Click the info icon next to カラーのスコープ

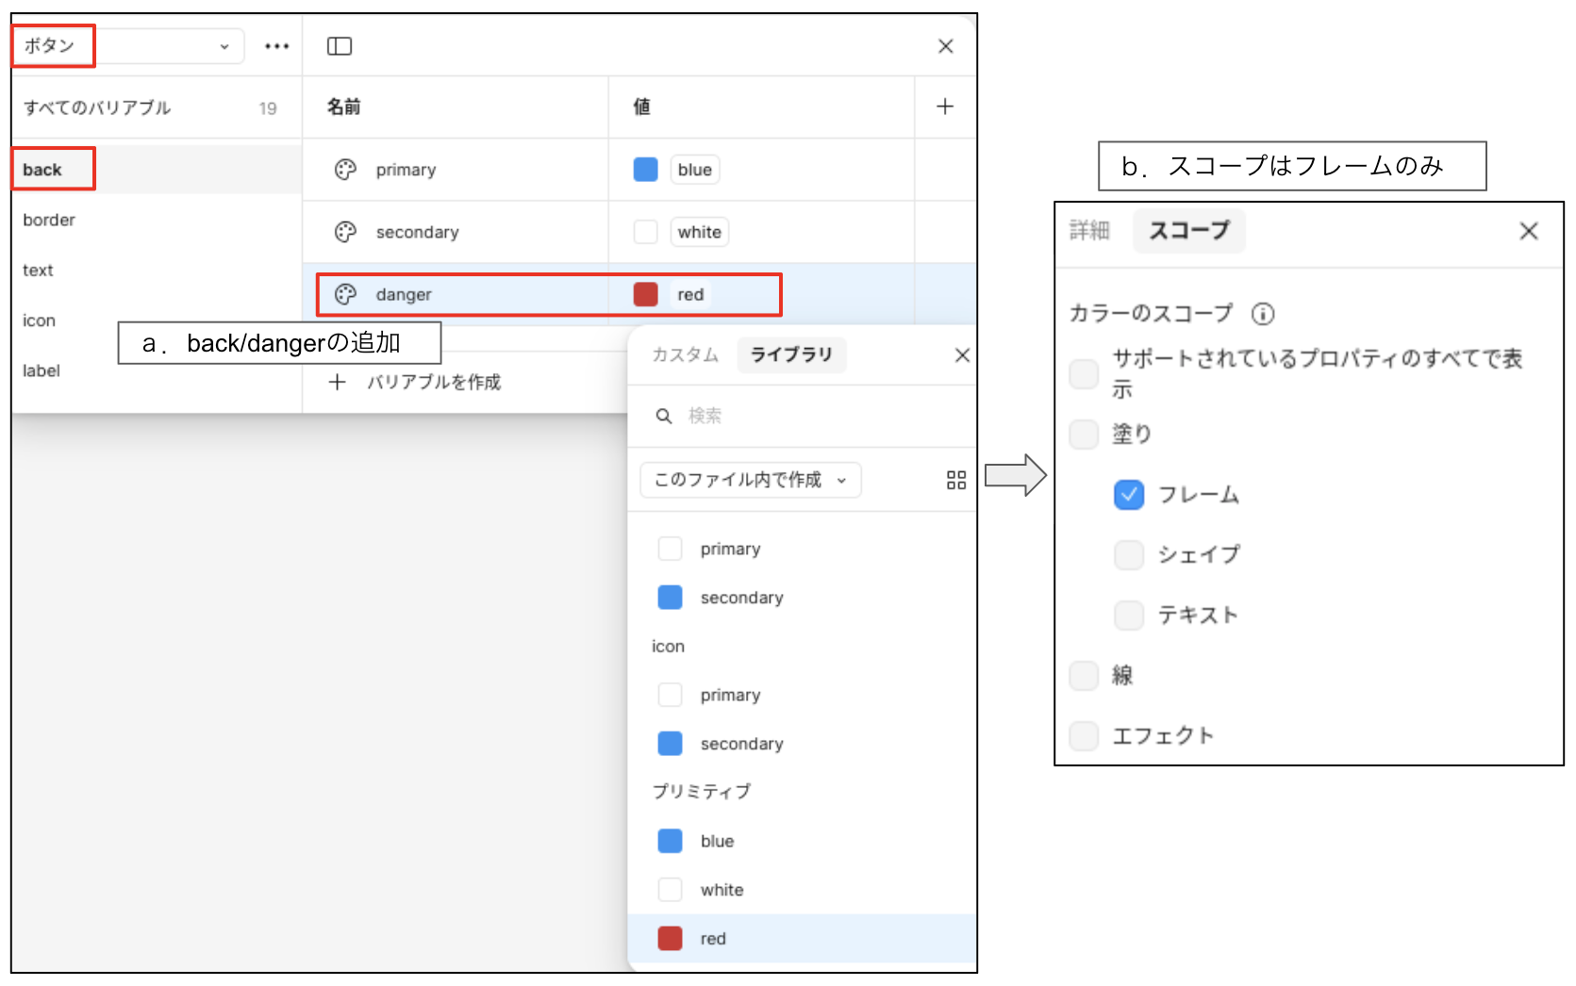click(x=1262, y=314)
